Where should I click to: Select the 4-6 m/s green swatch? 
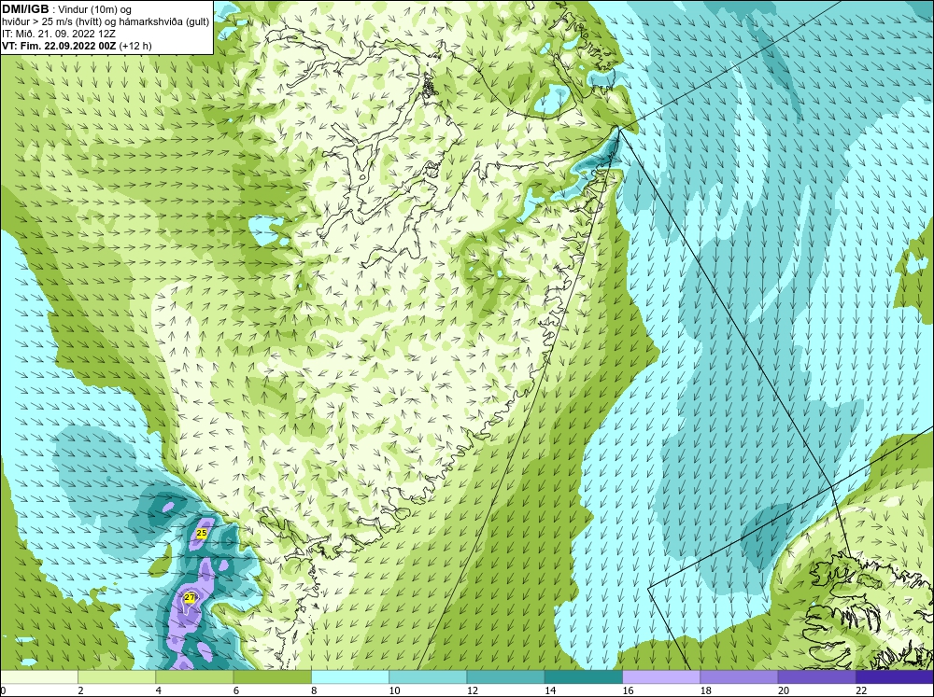point(194,676)
